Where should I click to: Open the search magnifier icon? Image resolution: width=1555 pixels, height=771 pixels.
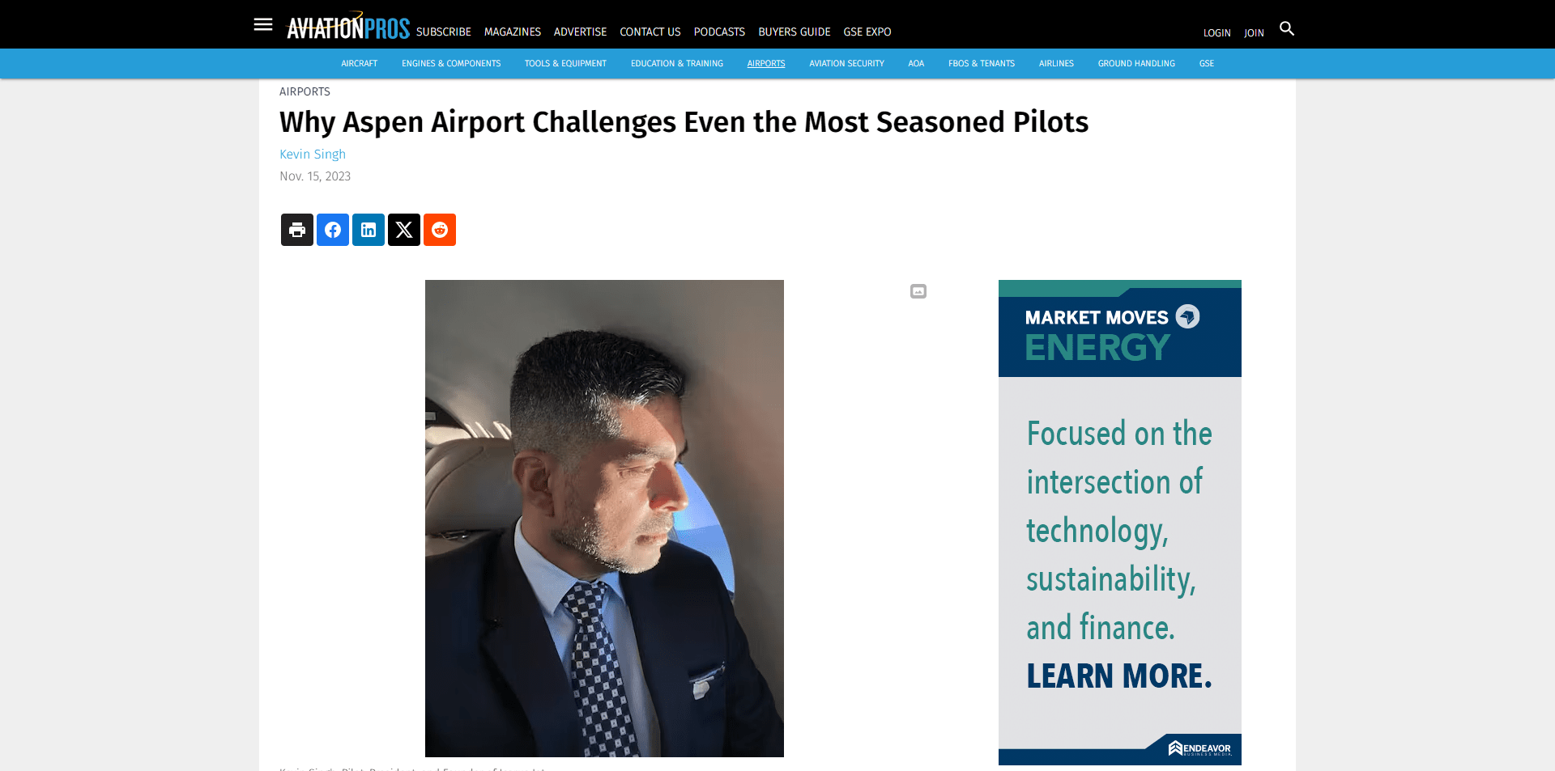point(1286,28)
